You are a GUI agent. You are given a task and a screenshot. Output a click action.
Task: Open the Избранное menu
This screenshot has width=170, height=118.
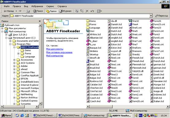(x=37, y=6)
